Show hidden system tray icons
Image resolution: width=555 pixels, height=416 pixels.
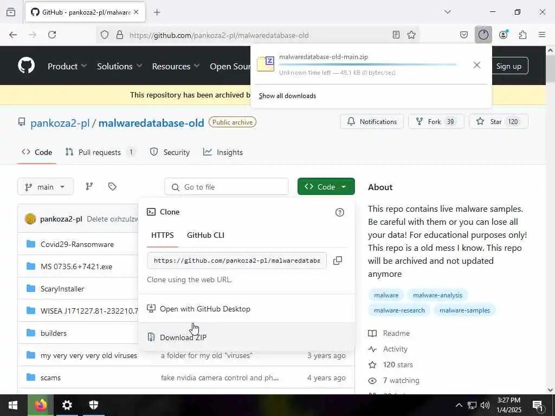point(459,405)
